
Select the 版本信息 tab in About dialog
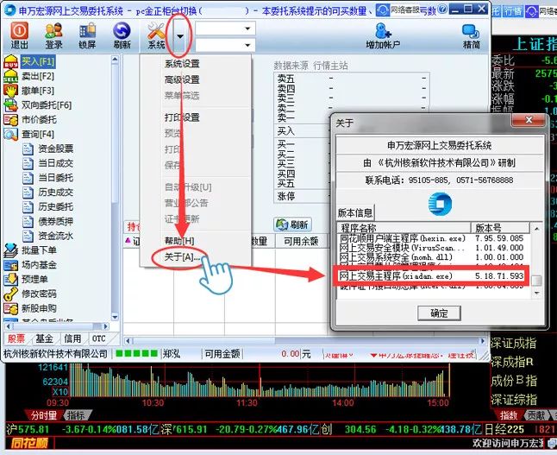coord(355,212)
